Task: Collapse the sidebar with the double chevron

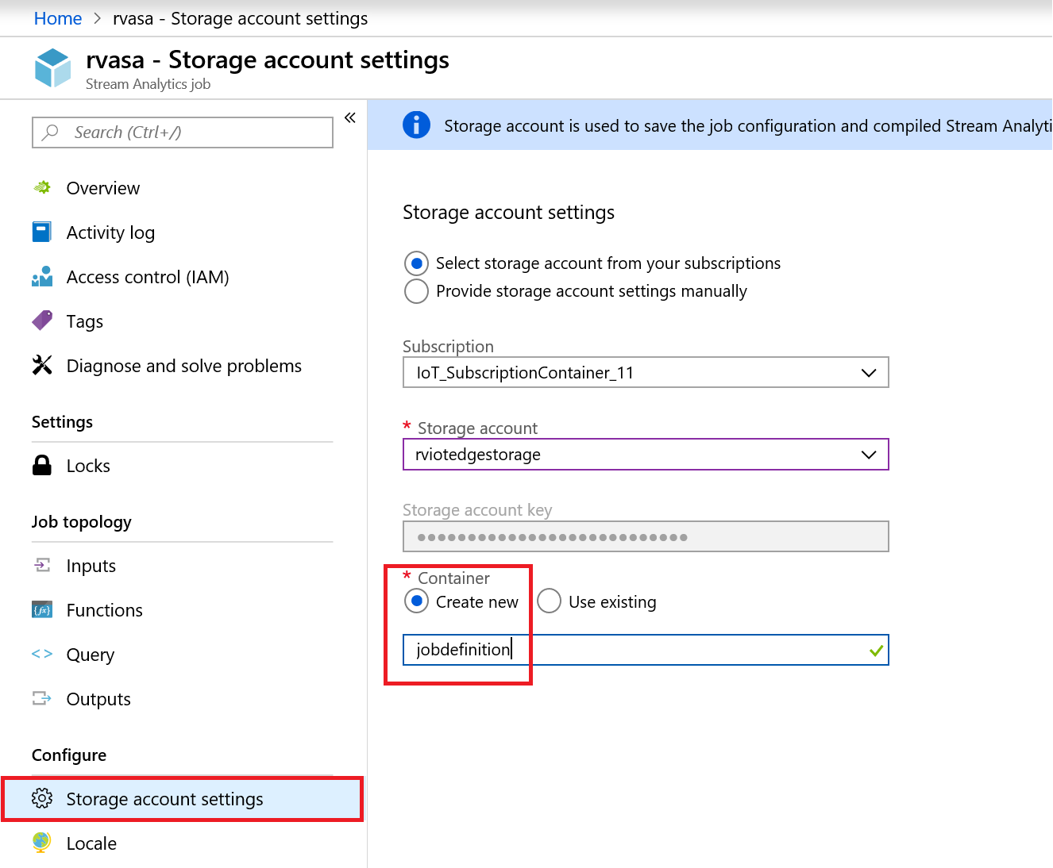Action: [x=350, y=117]
